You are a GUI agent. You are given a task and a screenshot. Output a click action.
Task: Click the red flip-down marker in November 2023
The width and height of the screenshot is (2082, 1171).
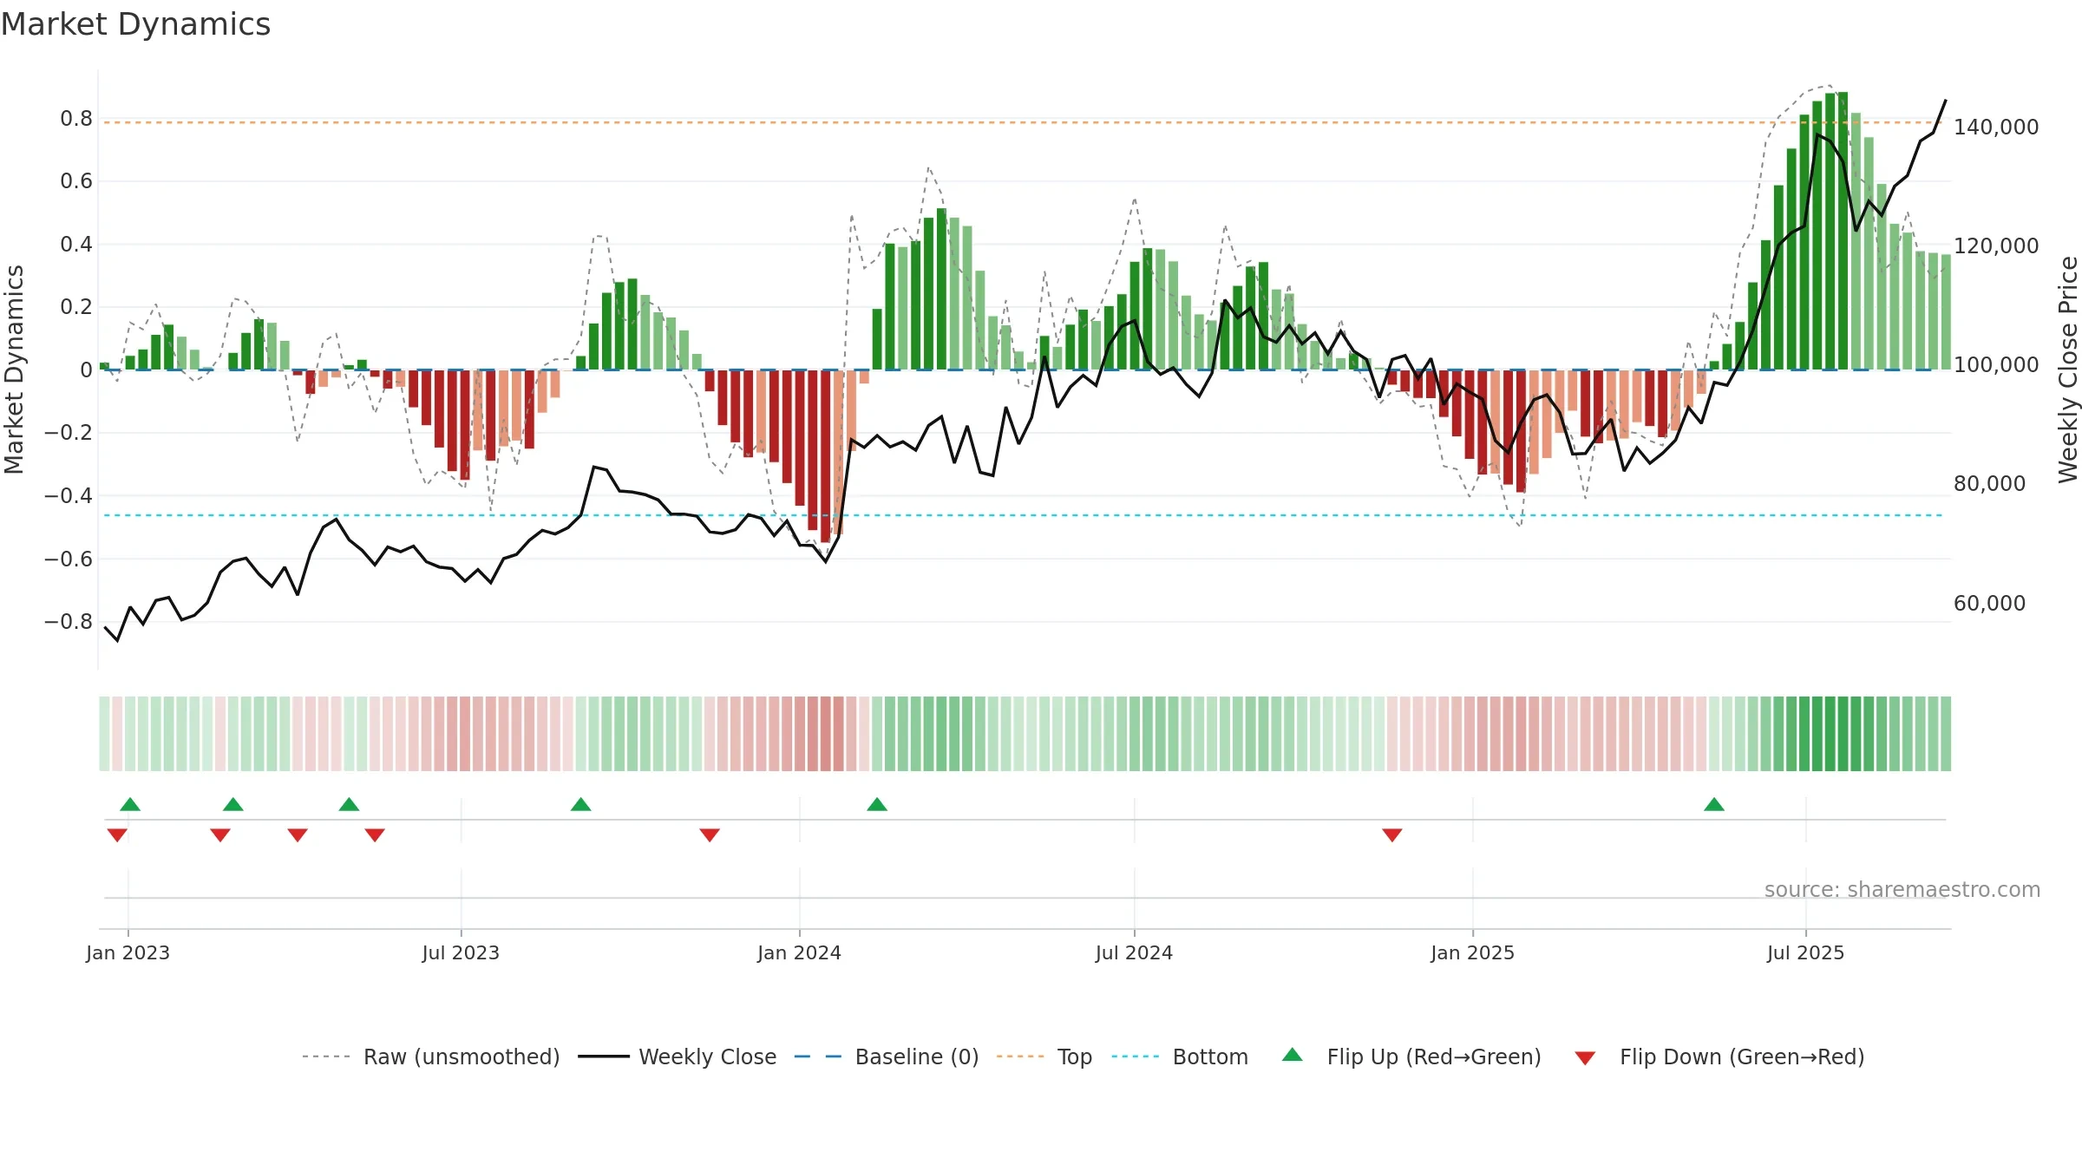710,835
